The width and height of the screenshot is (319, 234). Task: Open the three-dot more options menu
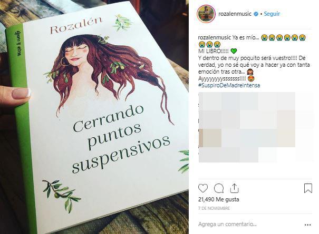coord(308,225)
